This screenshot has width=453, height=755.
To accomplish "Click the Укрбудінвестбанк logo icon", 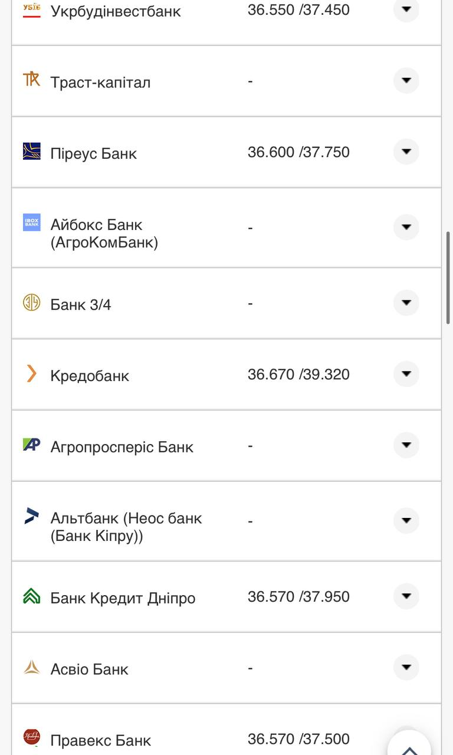I will point(31,10).
